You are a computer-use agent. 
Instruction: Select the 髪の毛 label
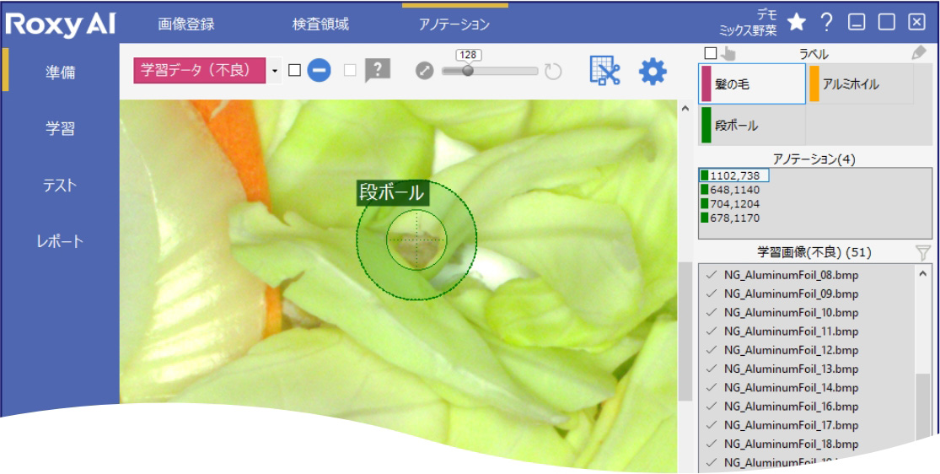[752, 84]
